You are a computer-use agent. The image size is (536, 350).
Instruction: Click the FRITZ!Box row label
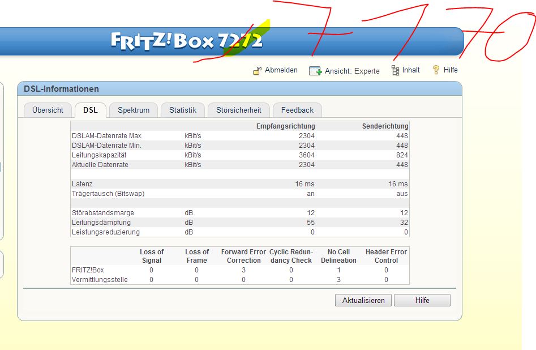coord(88,270)
